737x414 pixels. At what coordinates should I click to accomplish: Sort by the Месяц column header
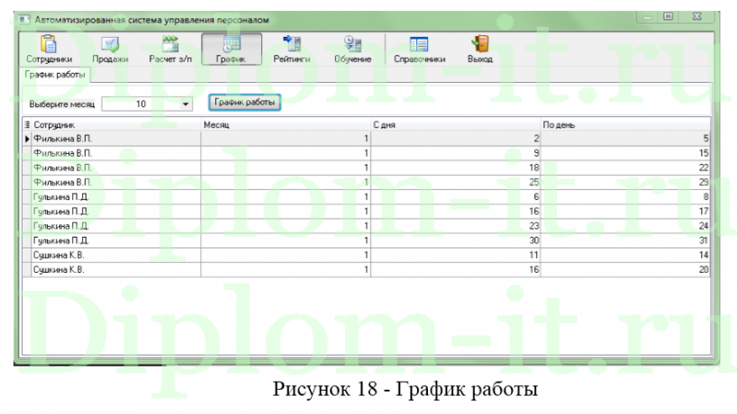(x=286, y=125)
